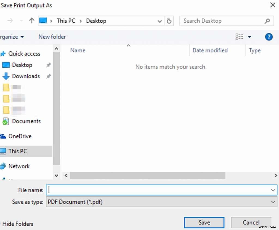Expand the address bar folder history

tap(160, 21)
